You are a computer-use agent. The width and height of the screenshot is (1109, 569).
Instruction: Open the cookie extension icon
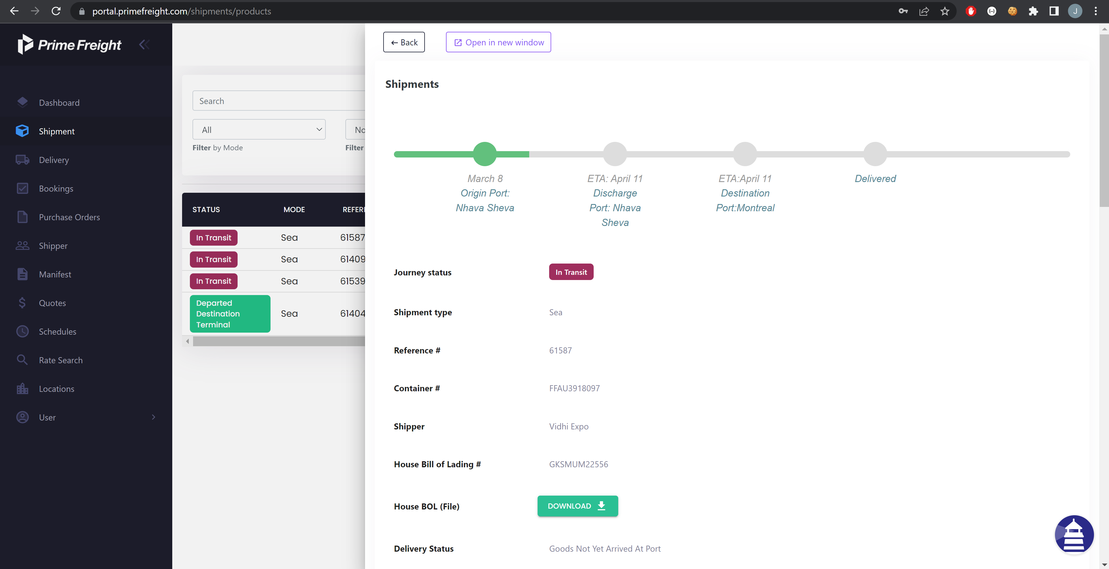tap(1012, 11)
